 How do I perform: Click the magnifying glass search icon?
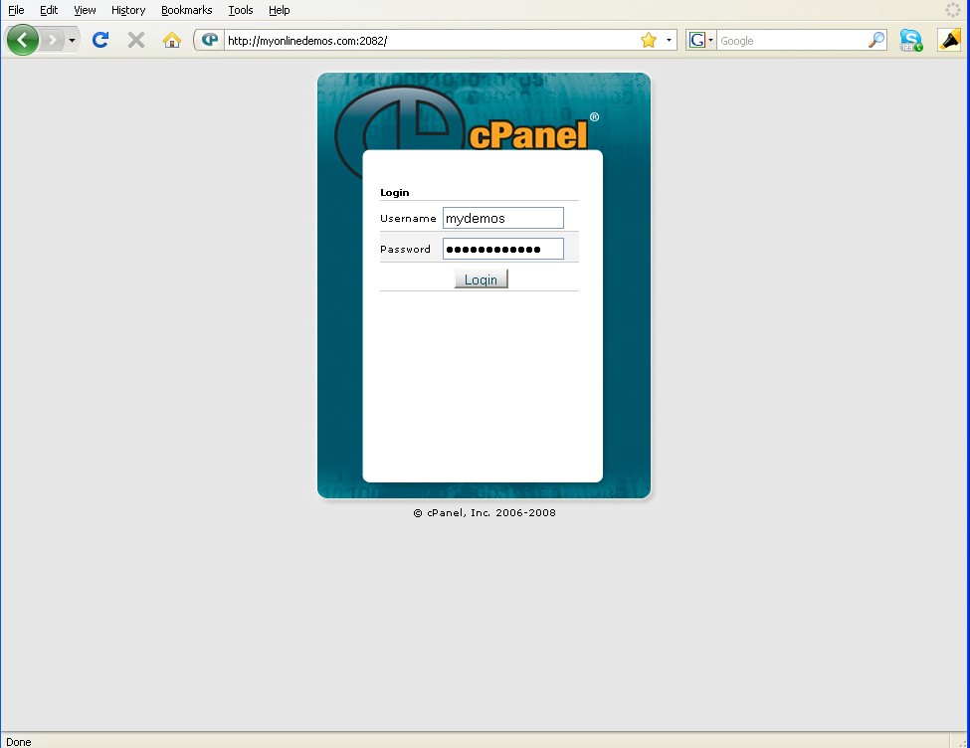point(876,40)
